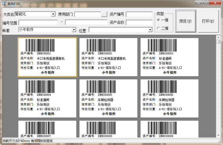Screen dimensions: 223x145
Task: Select barcode label ZNH000003
Action: click(169, 57)
